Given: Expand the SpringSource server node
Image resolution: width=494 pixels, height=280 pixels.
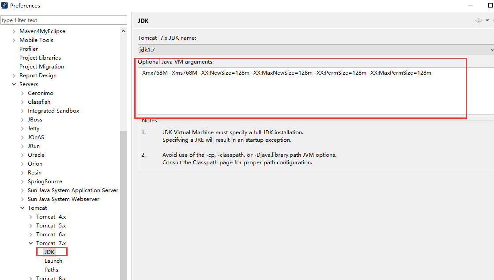Looking at the screenshot, I should (x=22, y=182).
